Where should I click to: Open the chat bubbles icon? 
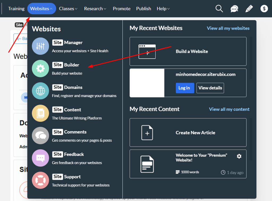pos(234,9)
